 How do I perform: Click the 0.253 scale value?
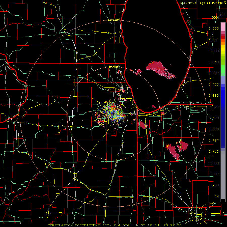click(214, 185)
